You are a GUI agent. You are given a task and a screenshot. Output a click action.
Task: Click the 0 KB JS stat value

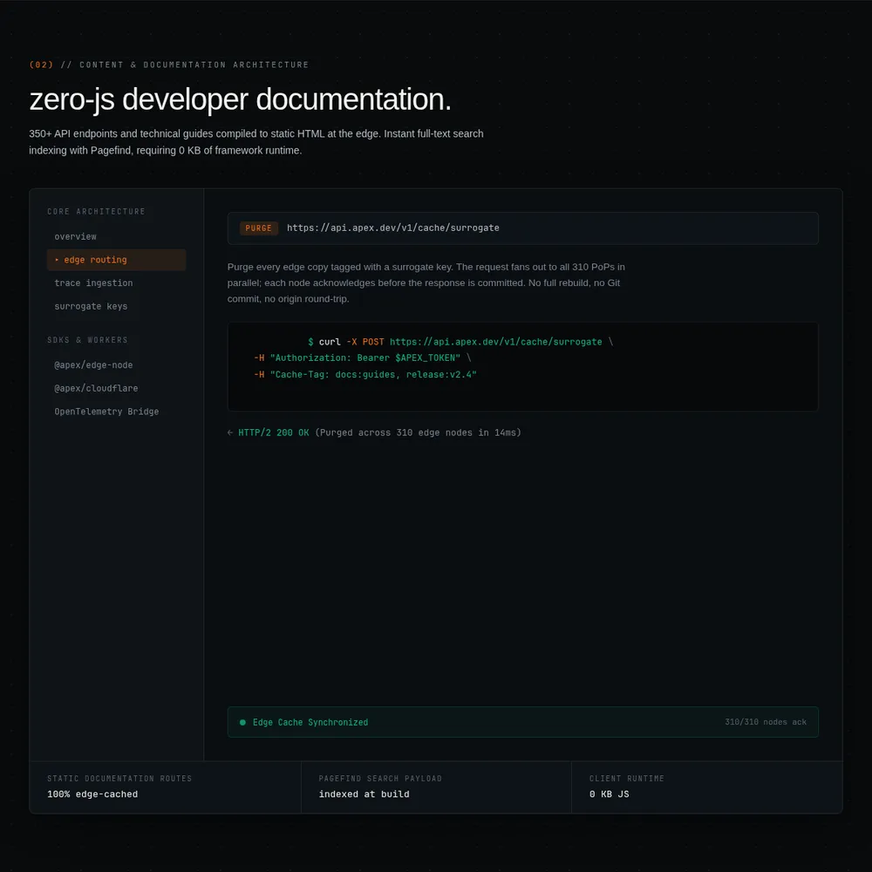pyautogui.click(x=609, y=794)
